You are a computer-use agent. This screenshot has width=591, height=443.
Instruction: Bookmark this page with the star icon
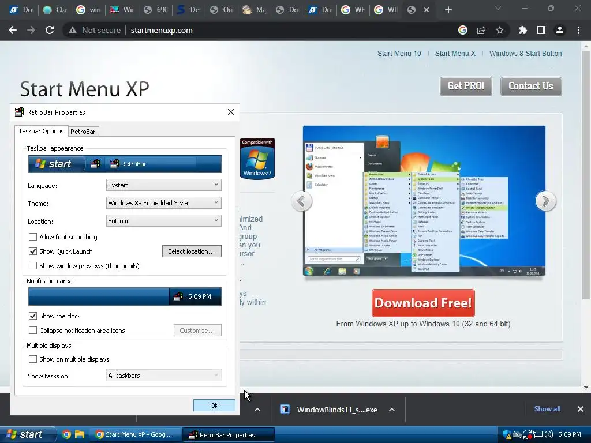coord(500,30)
